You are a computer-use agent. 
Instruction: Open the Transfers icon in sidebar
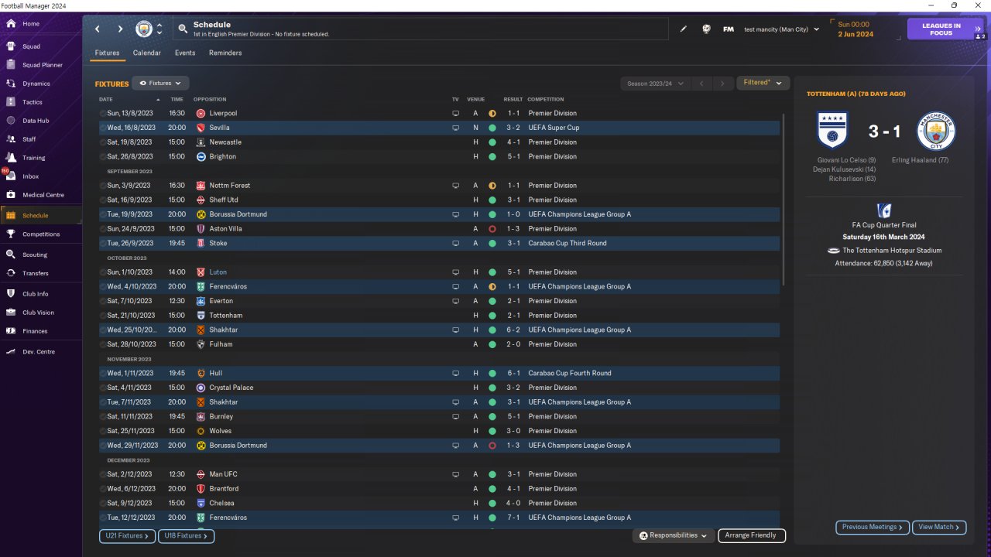point(11,273)
